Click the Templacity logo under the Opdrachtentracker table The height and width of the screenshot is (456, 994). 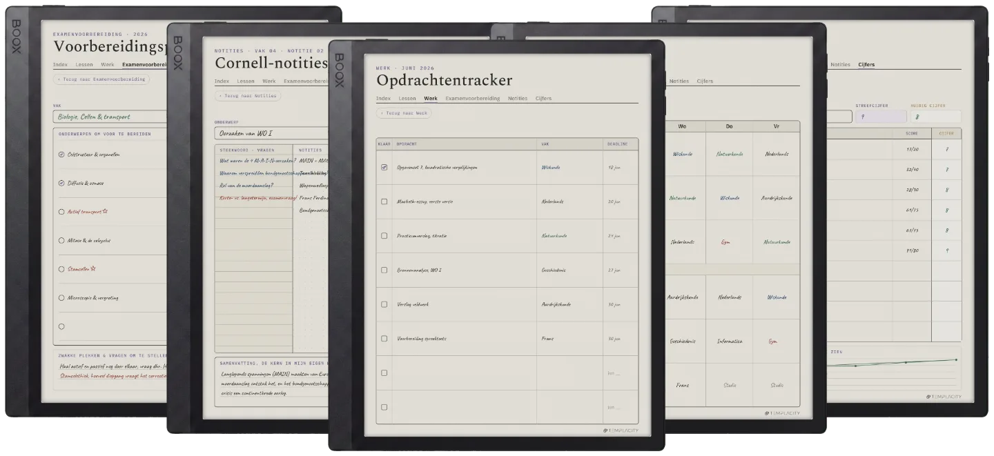coord(621,431)
